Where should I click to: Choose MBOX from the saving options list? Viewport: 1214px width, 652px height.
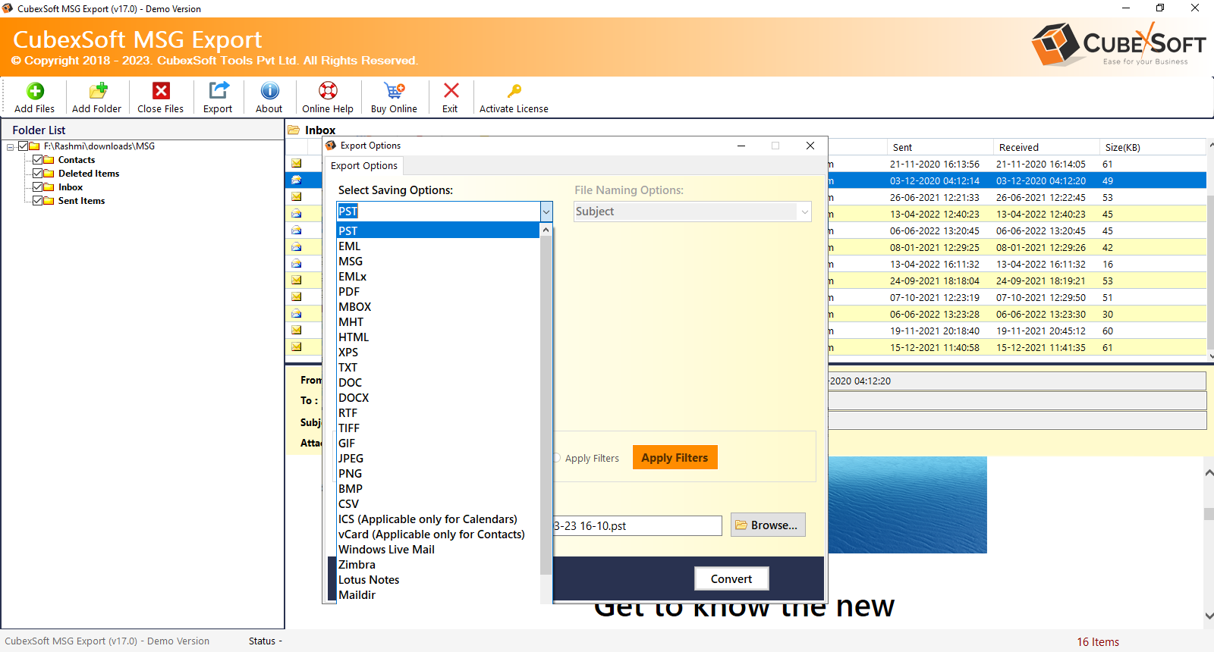(x=355, y=307)
